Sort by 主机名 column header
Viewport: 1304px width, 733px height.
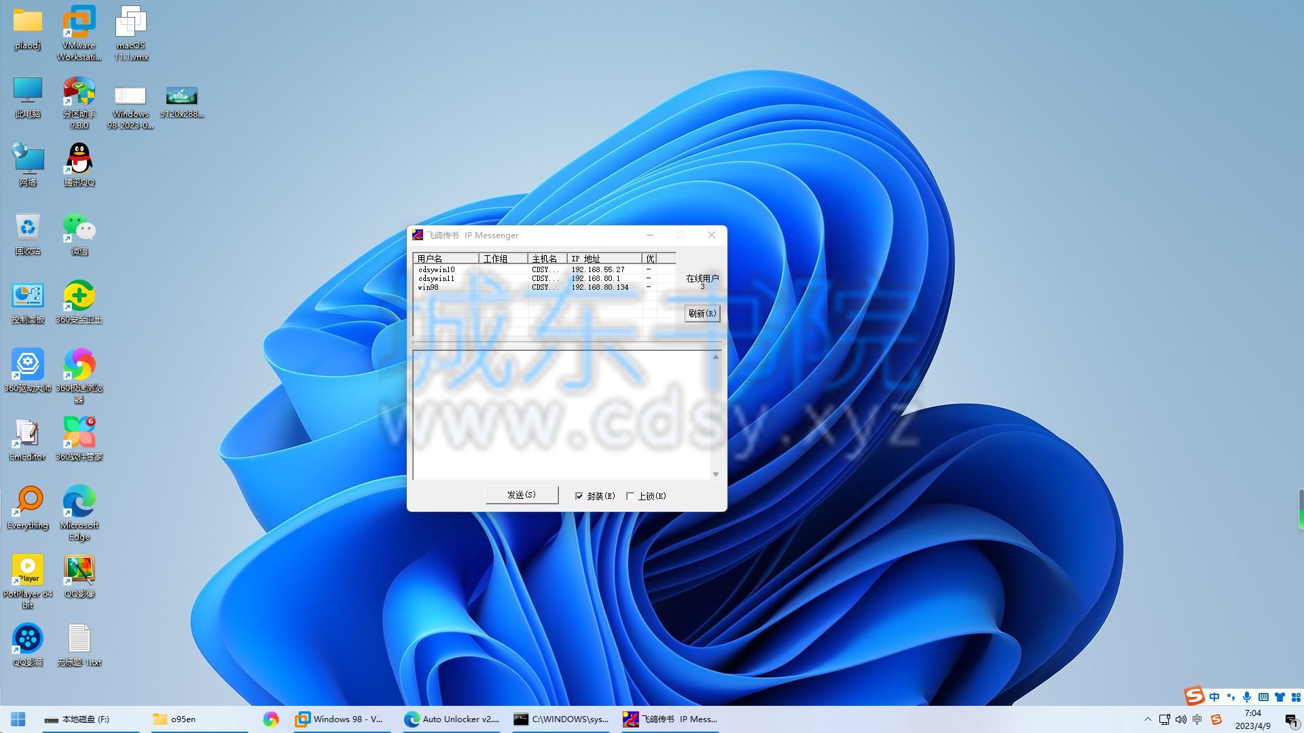tap(547, 259)
